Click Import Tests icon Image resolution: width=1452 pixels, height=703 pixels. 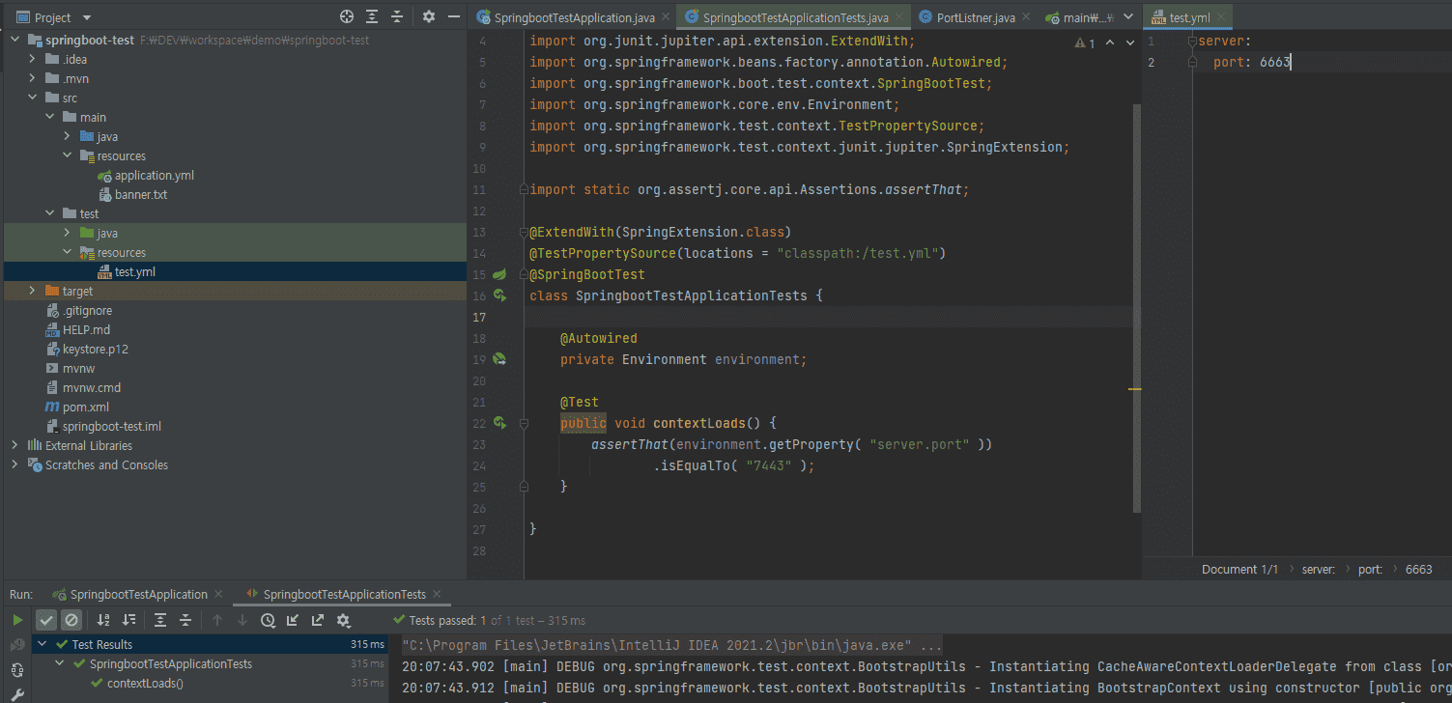tap(293, 620)
